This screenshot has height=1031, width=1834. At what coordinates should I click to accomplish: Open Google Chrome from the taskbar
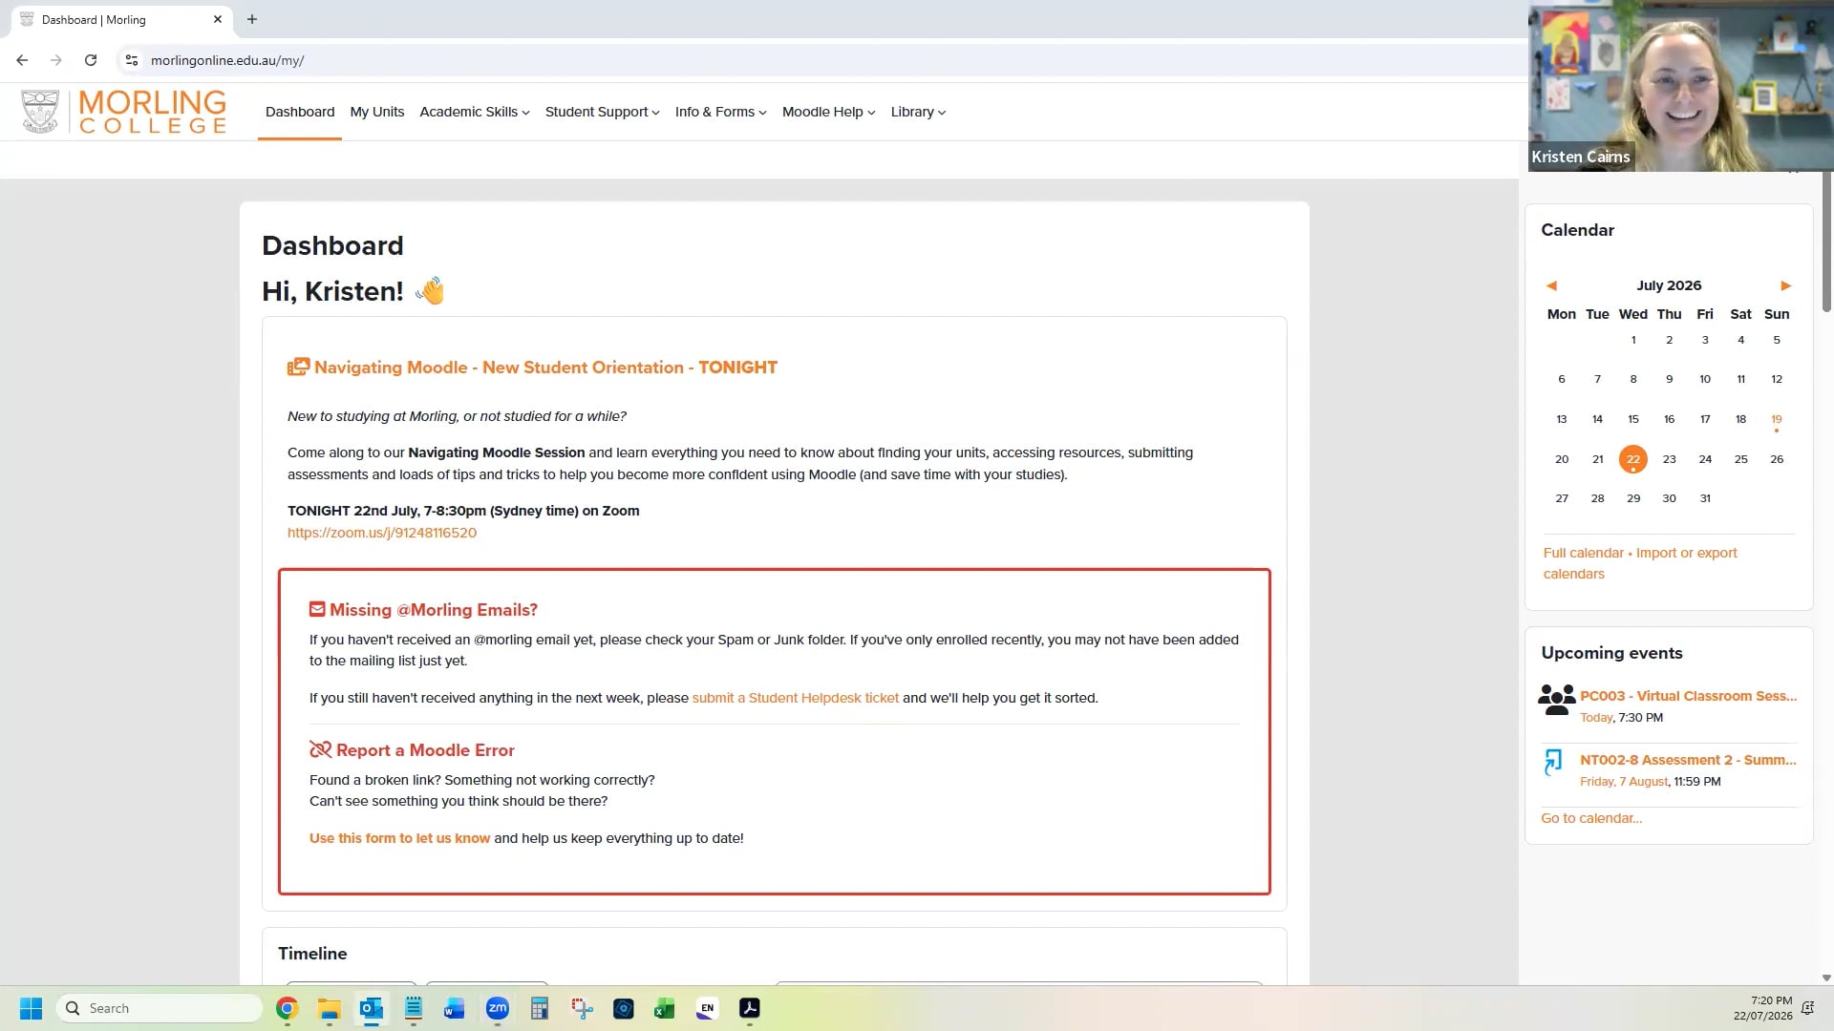(288, 1008)
